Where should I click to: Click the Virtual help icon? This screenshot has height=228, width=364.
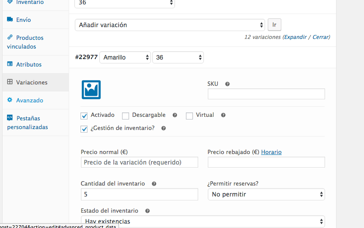point(223,115)
